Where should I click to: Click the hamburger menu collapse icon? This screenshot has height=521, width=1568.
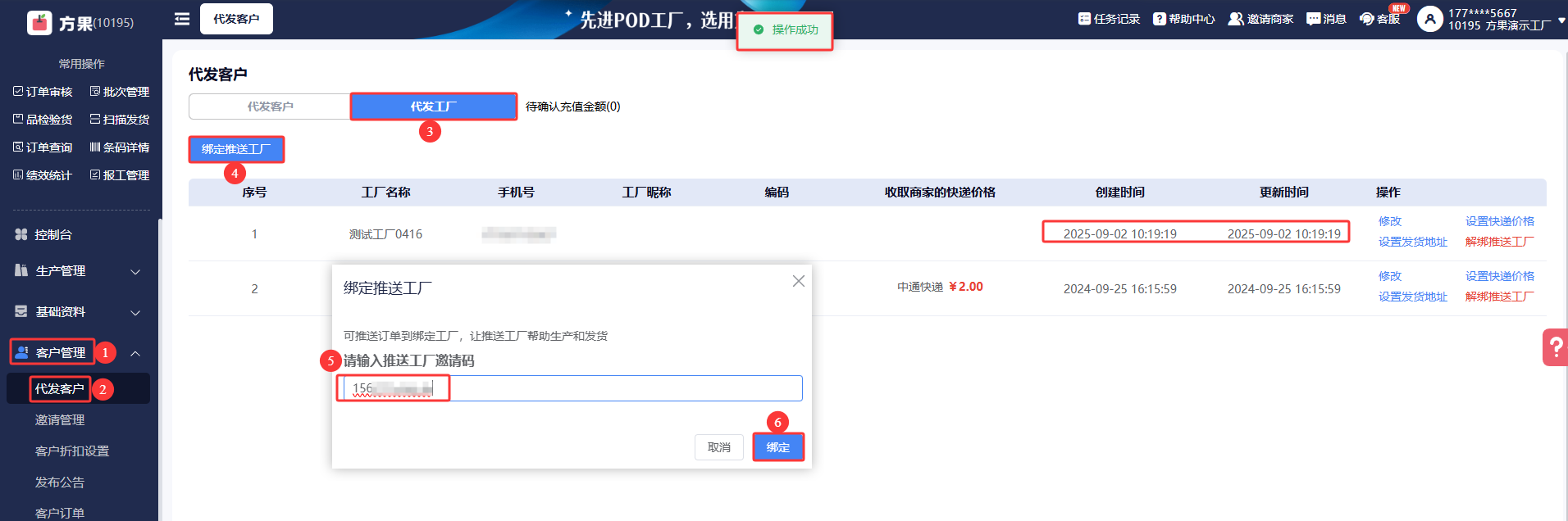tap(182, 19)
